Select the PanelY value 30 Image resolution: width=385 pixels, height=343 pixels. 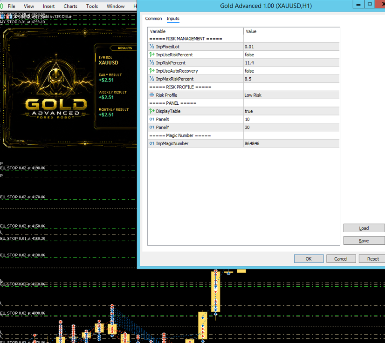(x=291, y=127)
